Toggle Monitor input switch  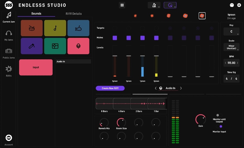click(x=219, y=126)
